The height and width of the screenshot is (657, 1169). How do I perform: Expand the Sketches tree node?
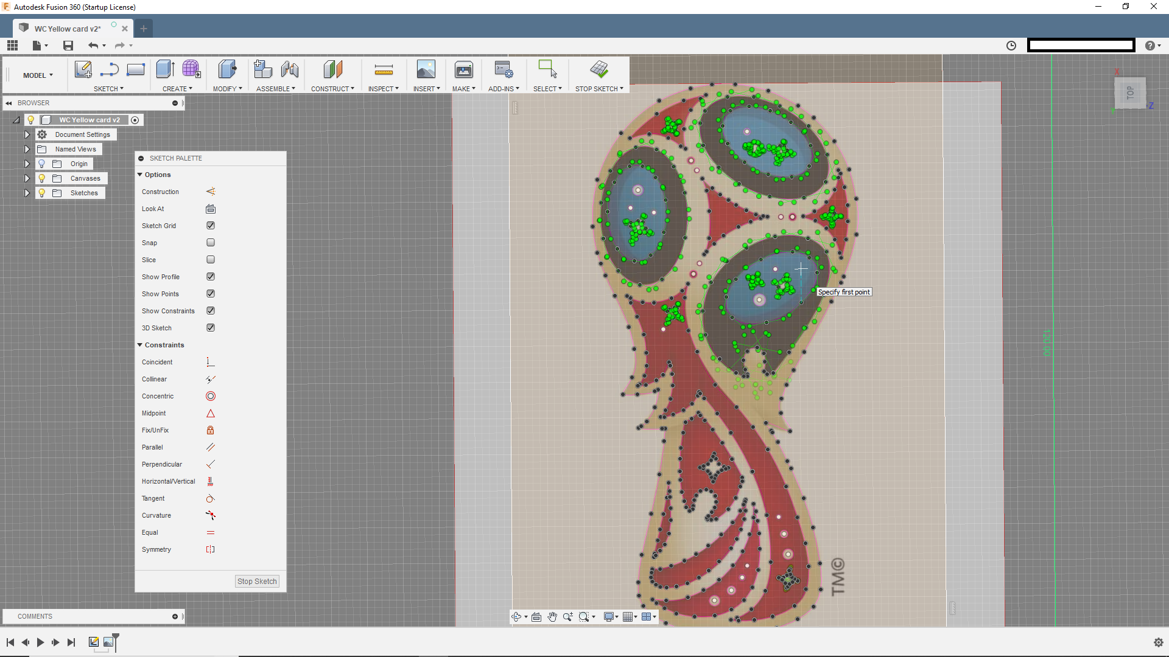pyautogui.click(x=27, y=193)
